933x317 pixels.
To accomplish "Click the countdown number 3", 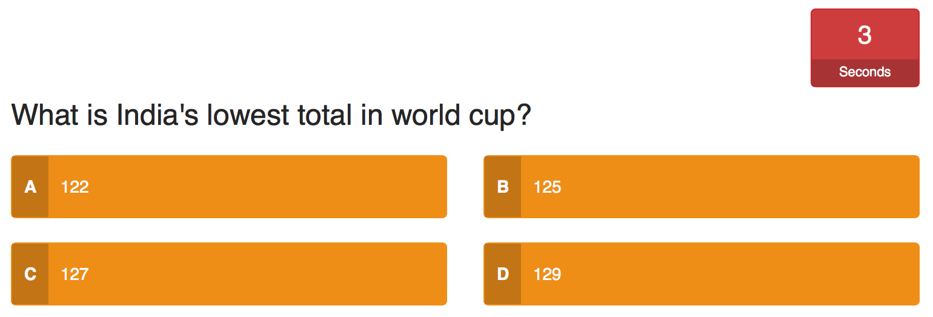I will click(865, 35).
